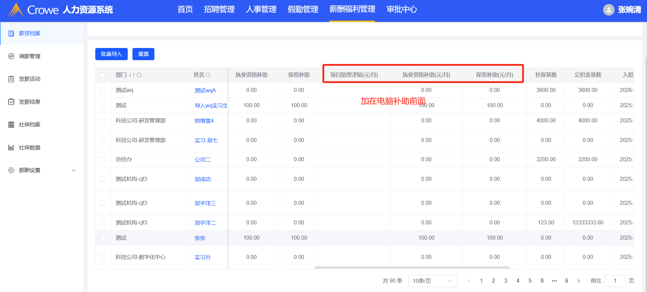647x292 pixels.
Task: Expand the 薪酬设置 sidebar submenu
Action: tap(74, 170)
